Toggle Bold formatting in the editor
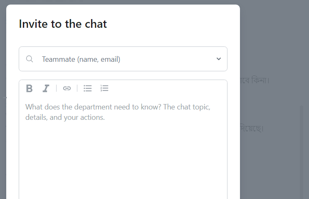 click(x=29, y=88)
